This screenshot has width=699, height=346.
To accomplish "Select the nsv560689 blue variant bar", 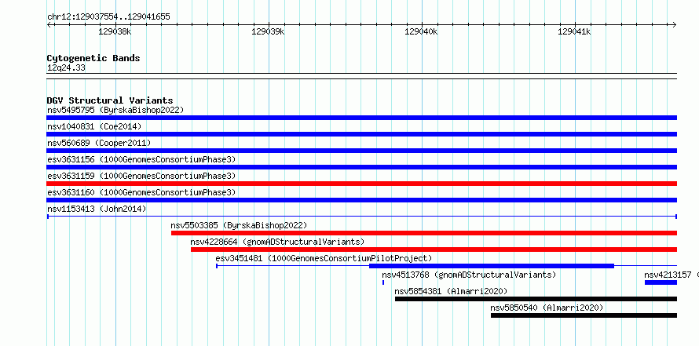I will 361,151.
